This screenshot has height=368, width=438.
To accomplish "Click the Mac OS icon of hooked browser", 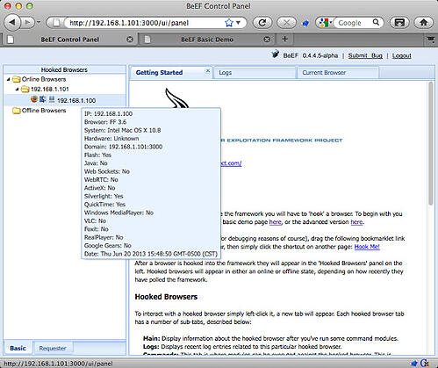I will coord(43,99).
